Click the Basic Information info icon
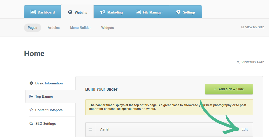Screen dimensions: 269x137 (x=31, y=83)
